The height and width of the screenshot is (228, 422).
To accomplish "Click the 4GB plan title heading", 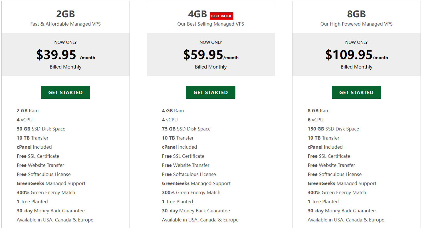I will (x=197, y=14).
